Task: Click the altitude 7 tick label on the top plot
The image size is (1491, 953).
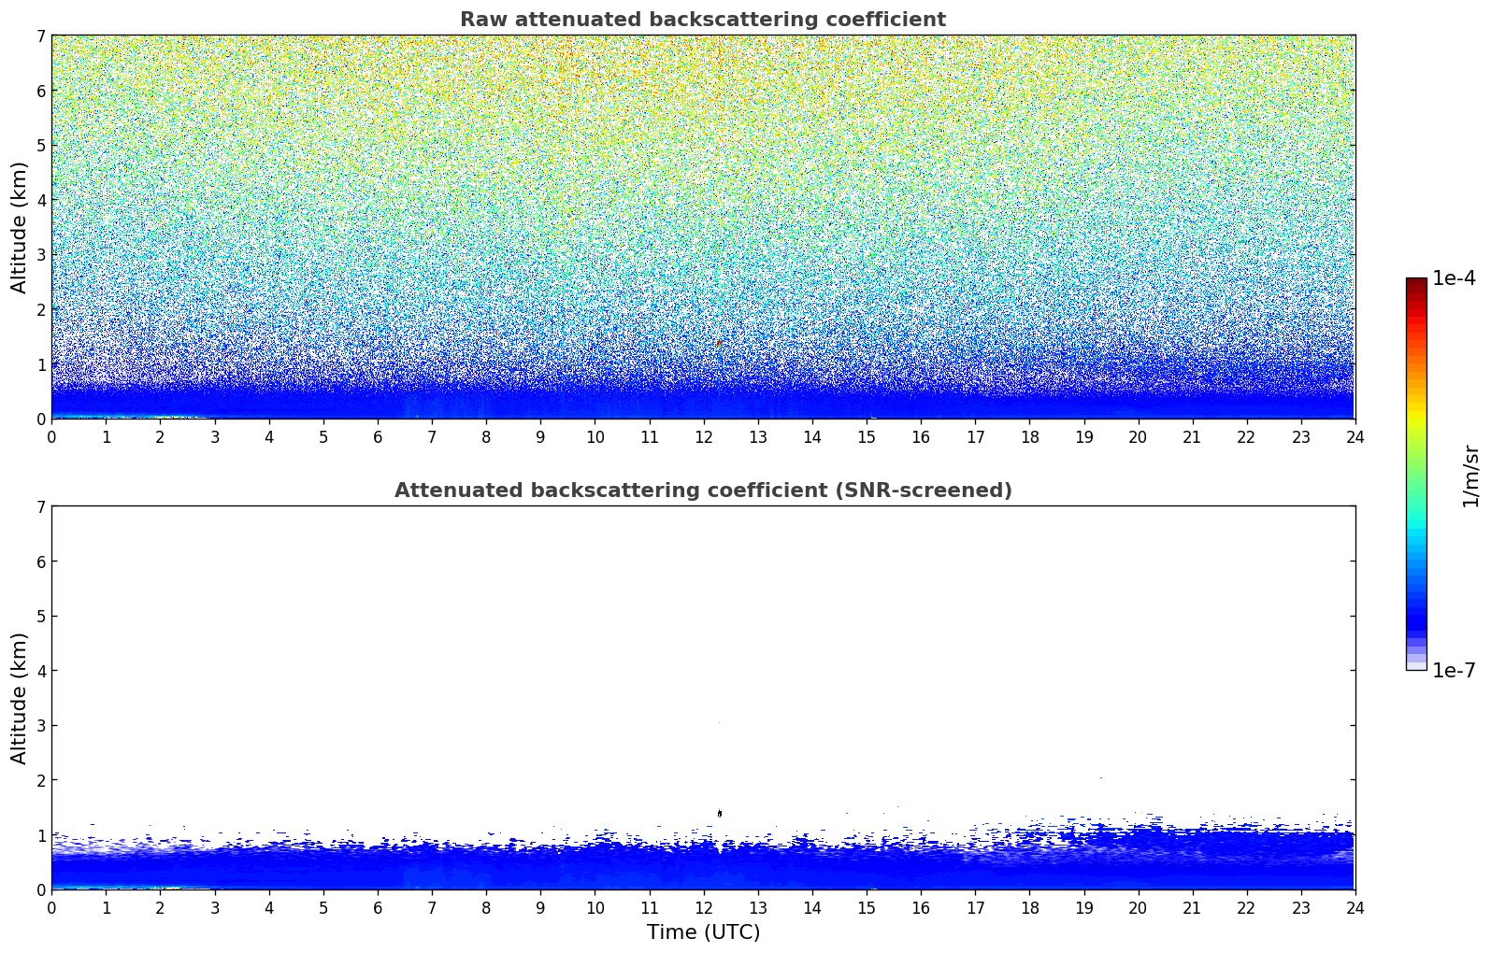Action: [41, 36]
